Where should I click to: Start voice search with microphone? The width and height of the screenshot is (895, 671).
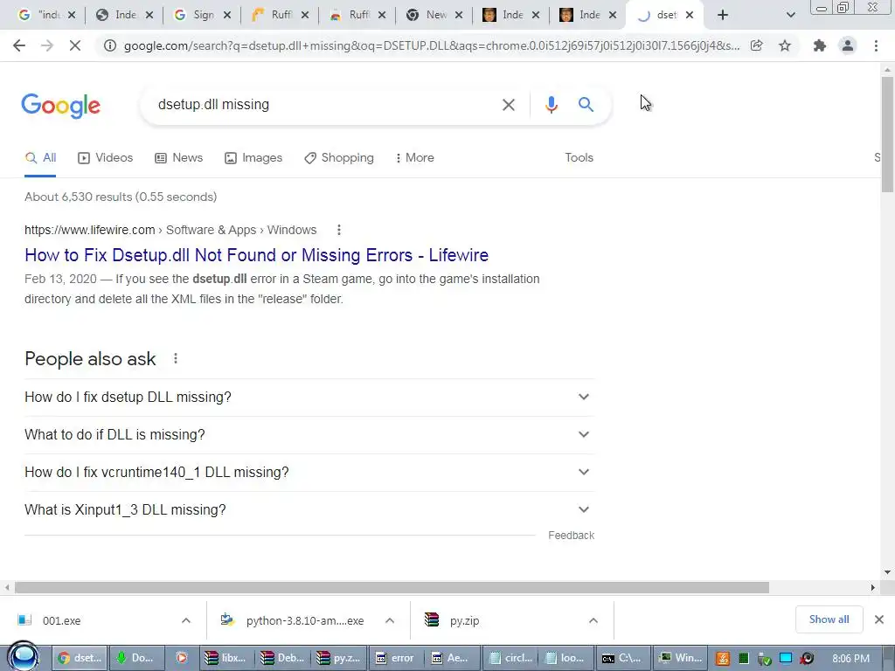pos(551,105)
